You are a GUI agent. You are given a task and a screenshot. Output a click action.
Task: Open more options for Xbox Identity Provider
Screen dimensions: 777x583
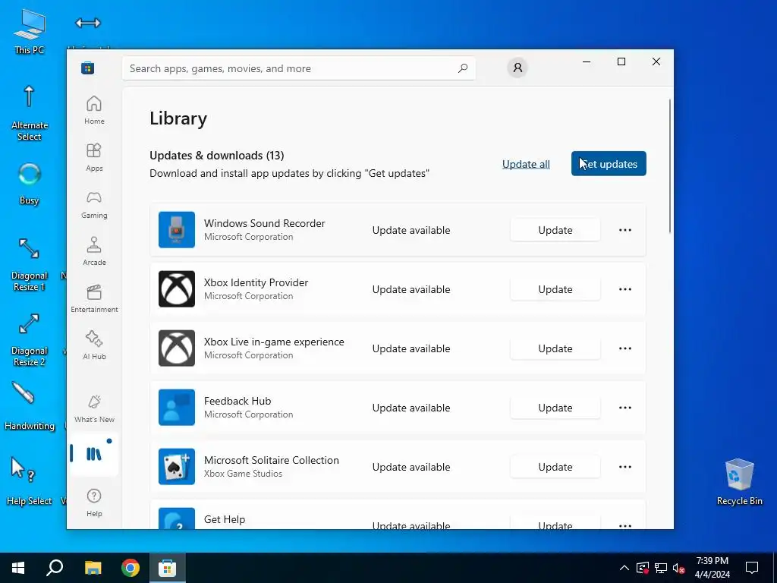(x=625, y=289)
